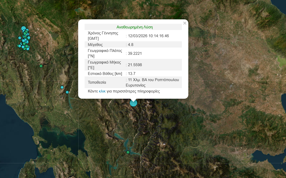Image resolution: width=286 pixels, height=178 pixels.
Task: Close the earthquake info popup
Action: [x=185, y=23]
